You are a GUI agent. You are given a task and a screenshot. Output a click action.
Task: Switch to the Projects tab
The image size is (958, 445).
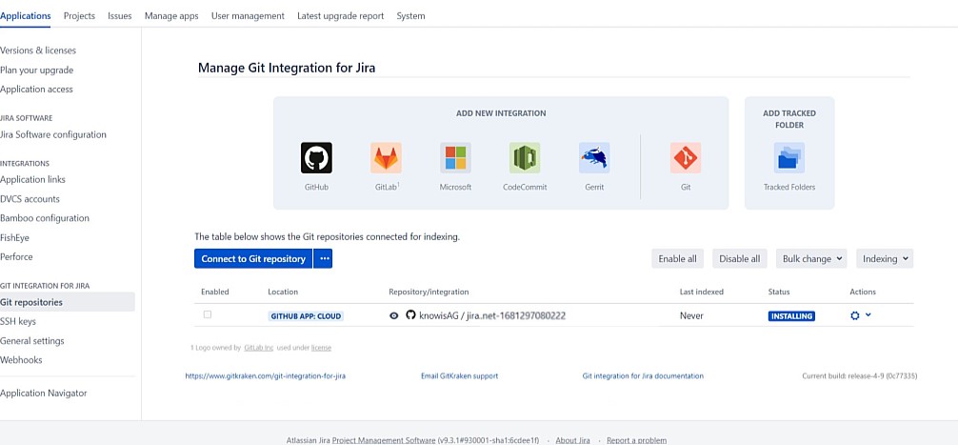(79, 16)
